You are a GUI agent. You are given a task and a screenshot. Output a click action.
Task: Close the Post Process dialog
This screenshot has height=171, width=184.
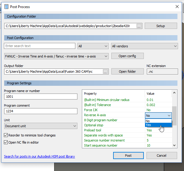[x=177, y=7]
